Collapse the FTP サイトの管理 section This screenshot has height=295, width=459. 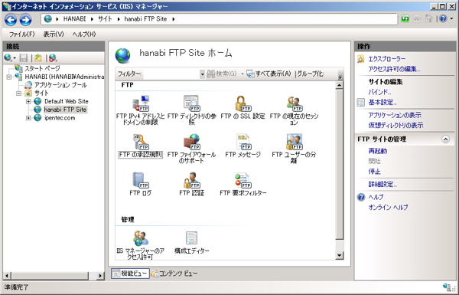445,139
